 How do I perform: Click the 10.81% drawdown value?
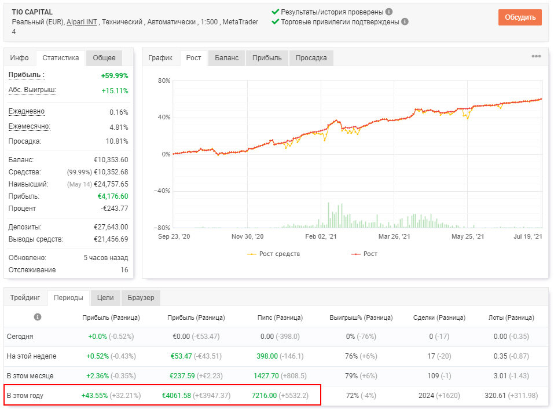(117, 141)
